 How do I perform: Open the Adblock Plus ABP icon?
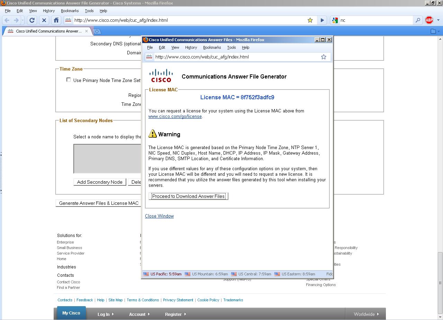(x=429, y=20)
